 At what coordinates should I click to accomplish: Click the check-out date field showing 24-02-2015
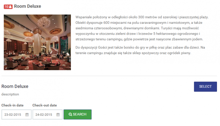tap(48, 115)
